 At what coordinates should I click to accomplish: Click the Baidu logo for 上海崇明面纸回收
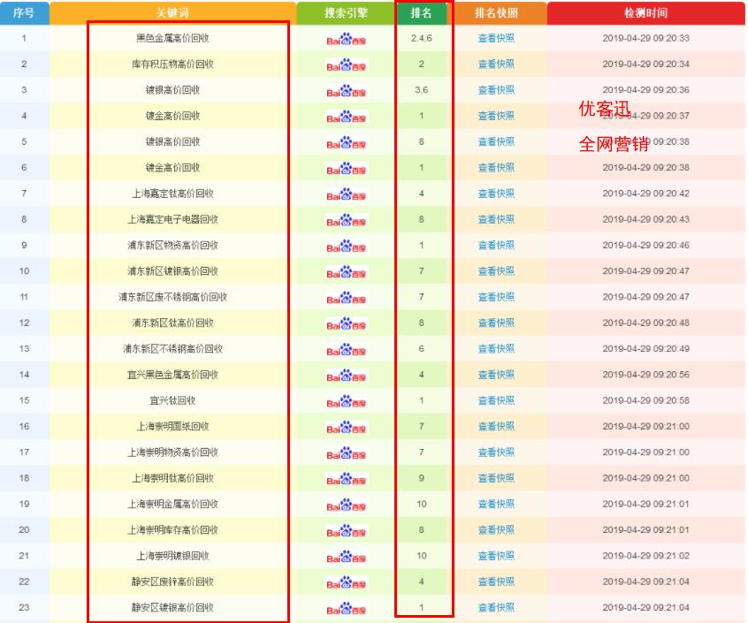[x=346, y=427]
